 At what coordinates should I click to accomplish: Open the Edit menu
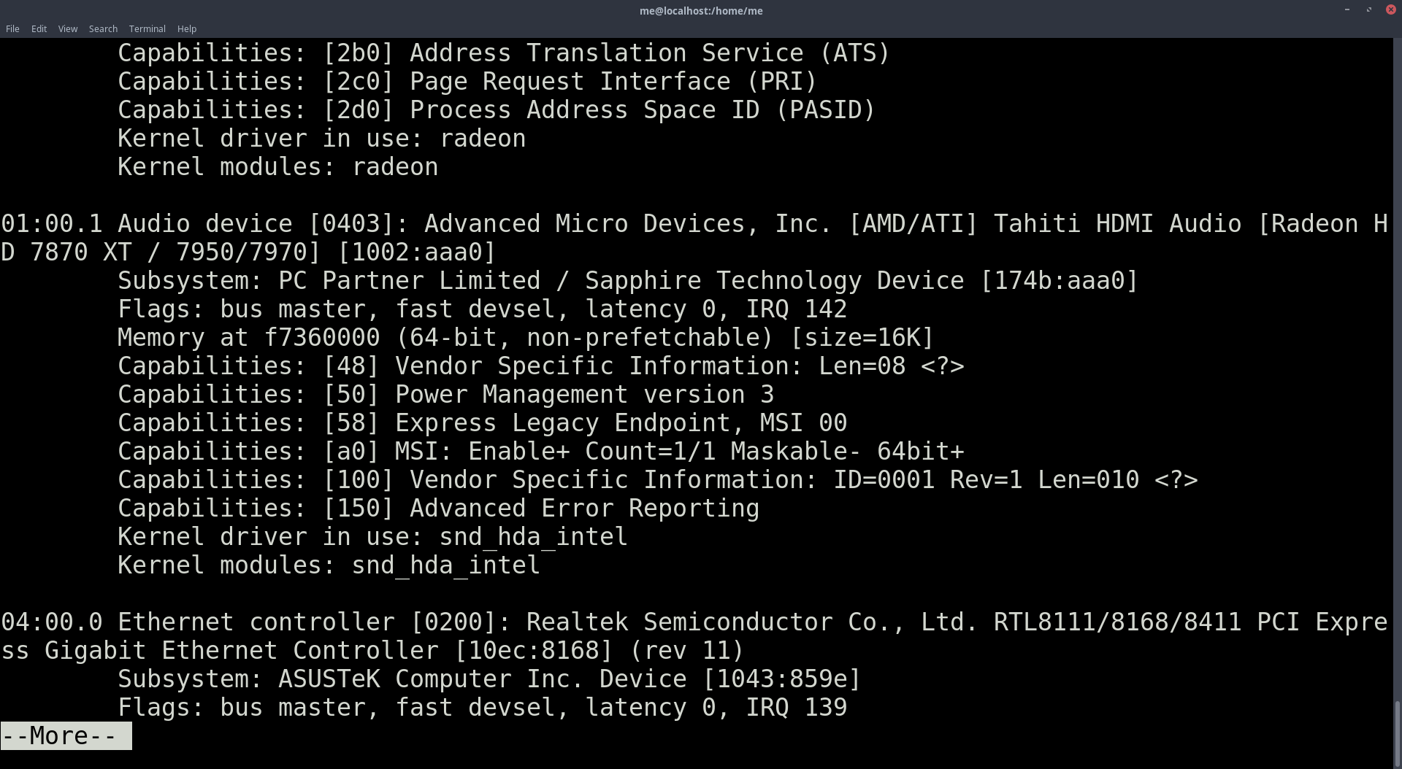pyautogui.click(x=38, y=28)
